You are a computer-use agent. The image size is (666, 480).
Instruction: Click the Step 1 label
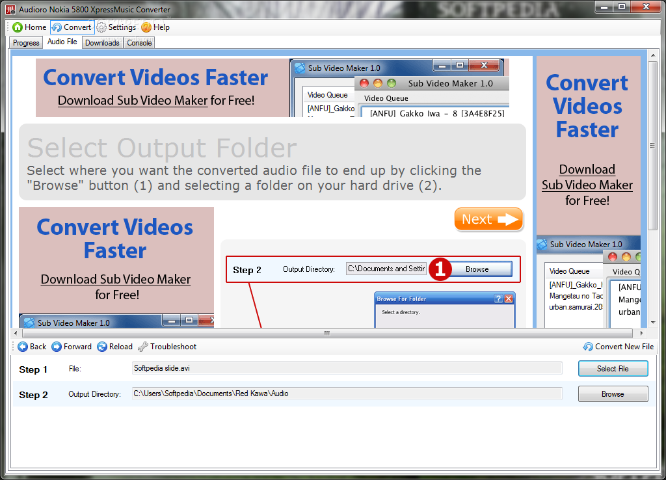pyautogui.click(x=33, y=369)
